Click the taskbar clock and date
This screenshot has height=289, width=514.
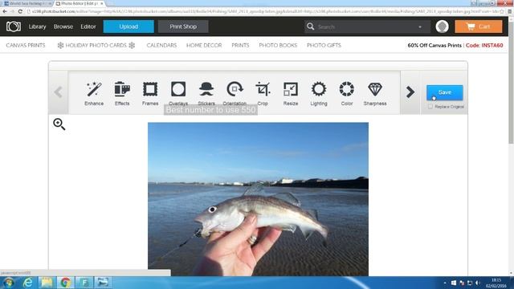(x=496, y=283)
